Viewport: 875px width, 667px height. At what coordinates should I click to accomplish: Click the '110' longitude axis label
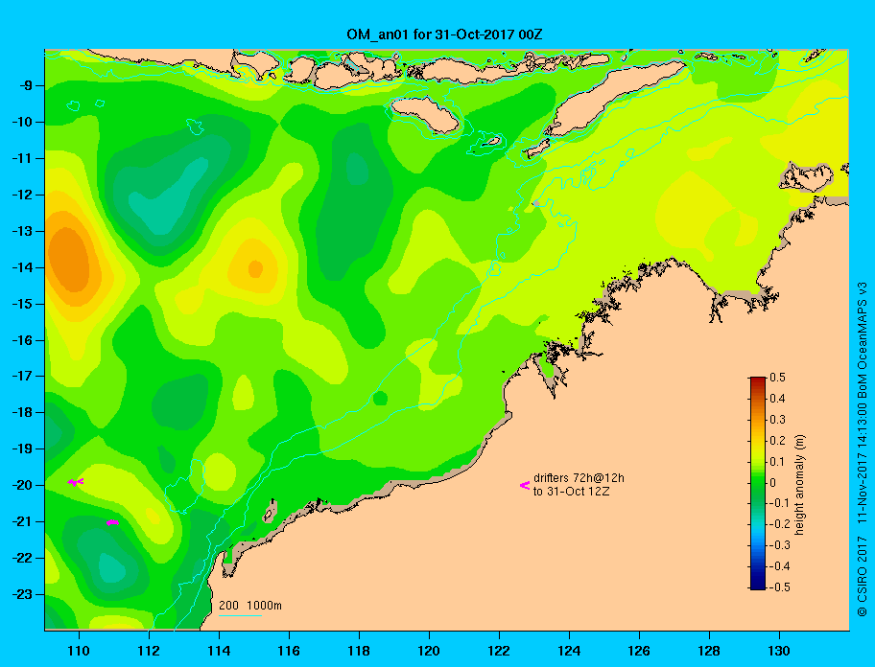point(80,651)
